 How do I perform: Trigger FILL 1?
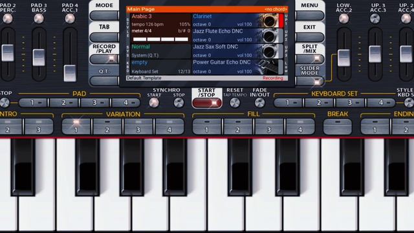(x=207, y=127)
